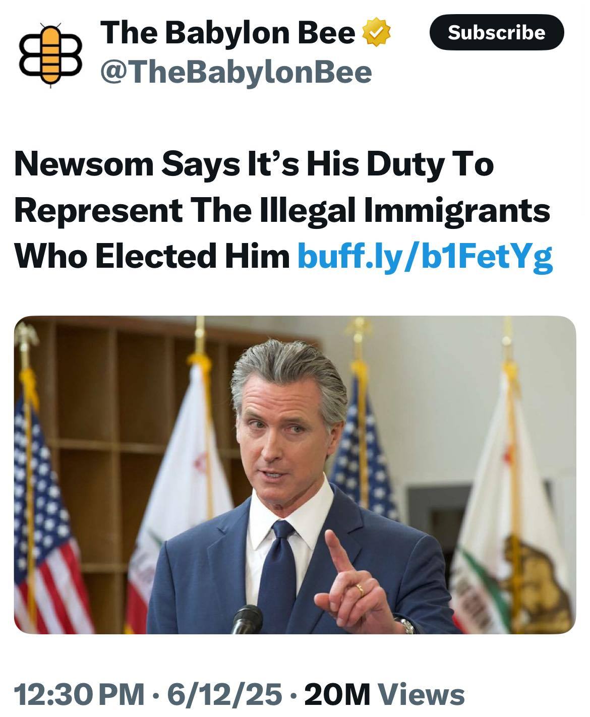Click the blue necktie in the photo

click(283, 570)
